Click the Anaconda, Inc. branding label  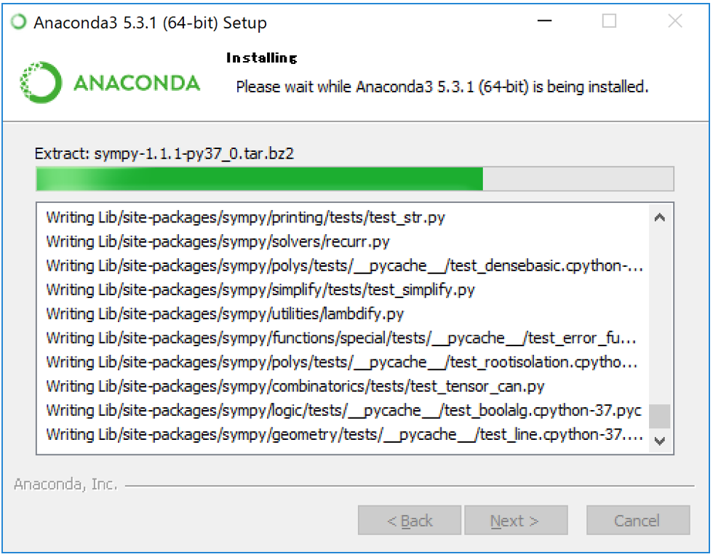coord(65,484)
